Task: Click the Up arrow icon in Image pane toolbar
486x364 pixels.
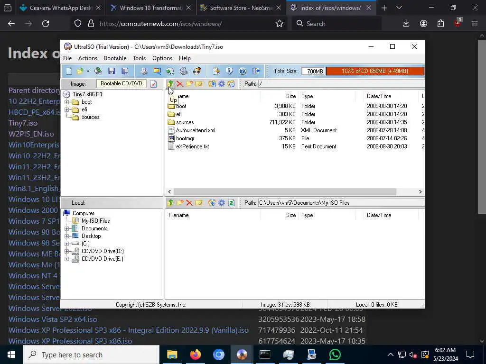Action: 170,83
